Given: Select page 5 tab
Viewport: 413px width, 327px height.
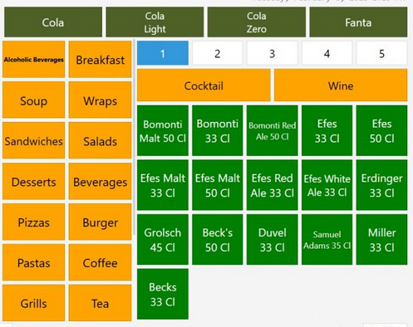Looking at the screenshot, I should click(381, 53).
